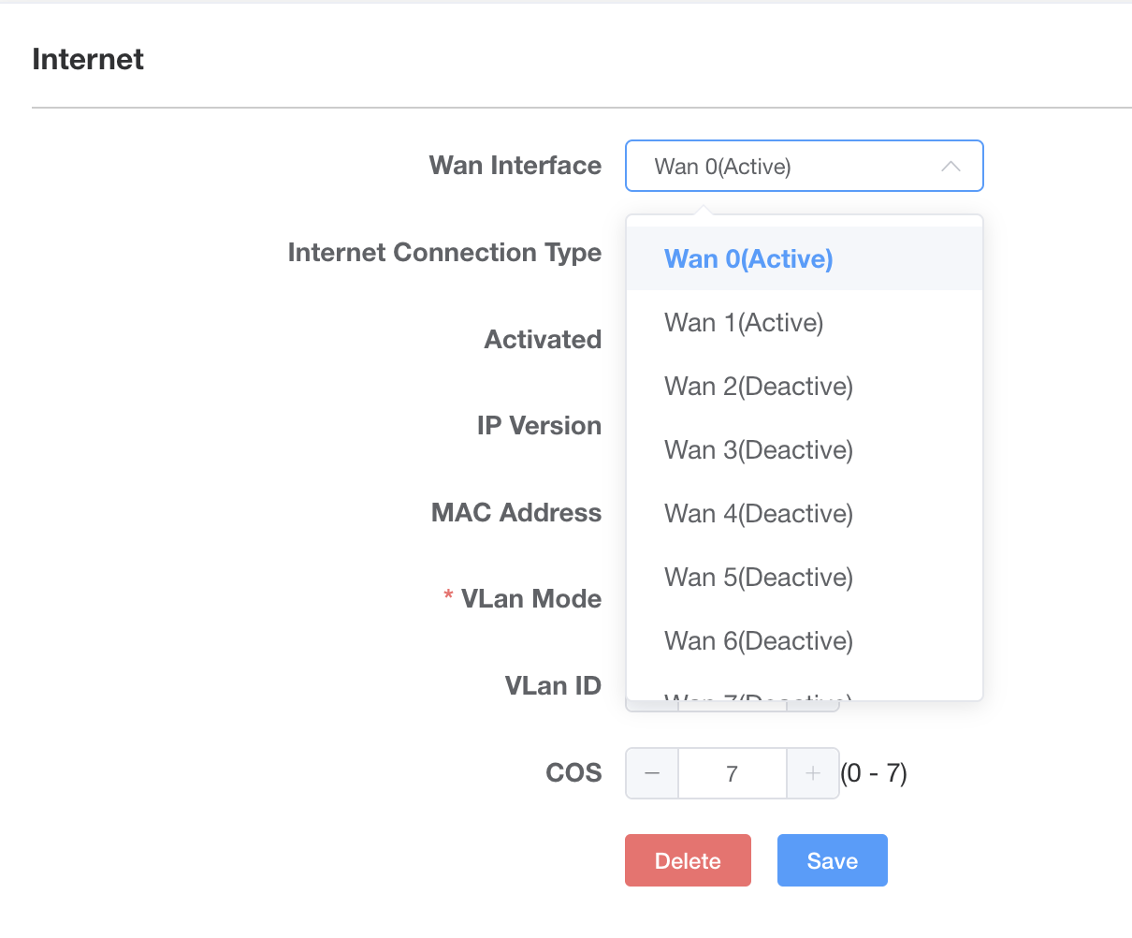Increase COS value with plus button

click(x=813, y=773)
